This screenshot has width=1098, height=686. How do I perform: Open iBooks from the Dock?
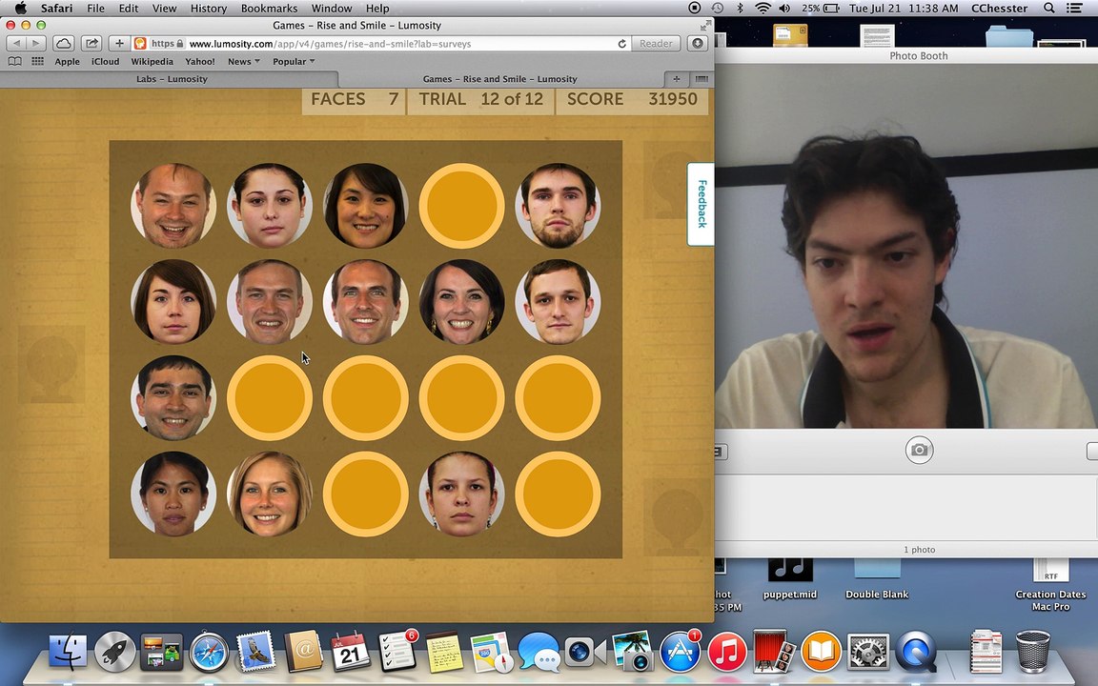[x=821, y=652]
